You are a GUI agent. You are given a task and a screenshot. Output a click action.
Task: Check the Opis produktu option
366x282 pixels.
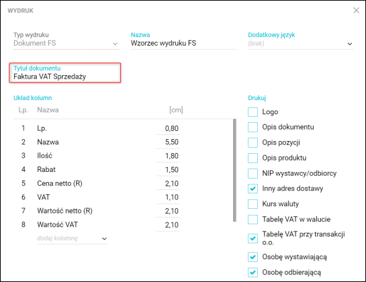253,158
